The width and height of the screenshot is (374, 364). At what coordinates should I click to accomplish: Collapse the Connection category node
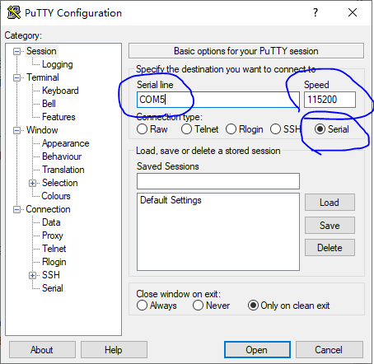point(16,209)
